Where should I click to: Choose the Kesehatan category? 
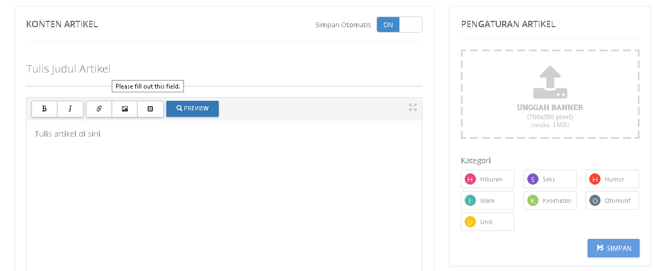pyautogui.click(x=550, y=201)
